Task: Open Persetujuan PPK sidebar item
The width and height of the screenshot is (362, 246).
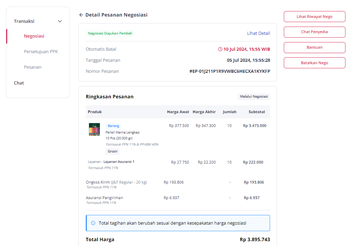Action: tap(41, 51)
